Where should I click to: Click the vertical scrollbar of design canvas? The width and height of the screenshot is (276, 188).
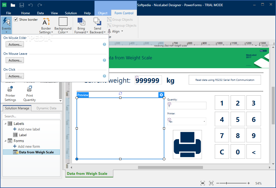(x=273, y=105)
